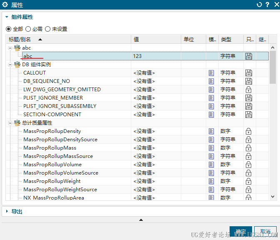Click DB_SEQUENCE_NO row template document icon

(x=211, y=81)
